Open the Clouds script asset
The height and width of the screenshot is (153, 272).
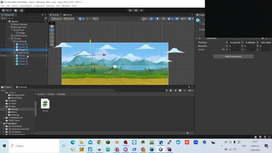pyautogui.click(x=45, y=105)
